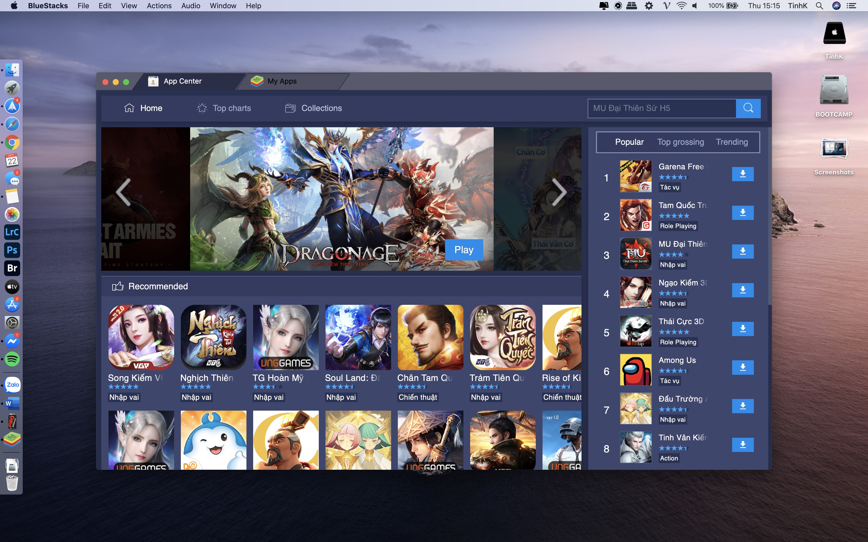
Task: Download MU Đại Thiên from Popular list
Action: [742, 252]
